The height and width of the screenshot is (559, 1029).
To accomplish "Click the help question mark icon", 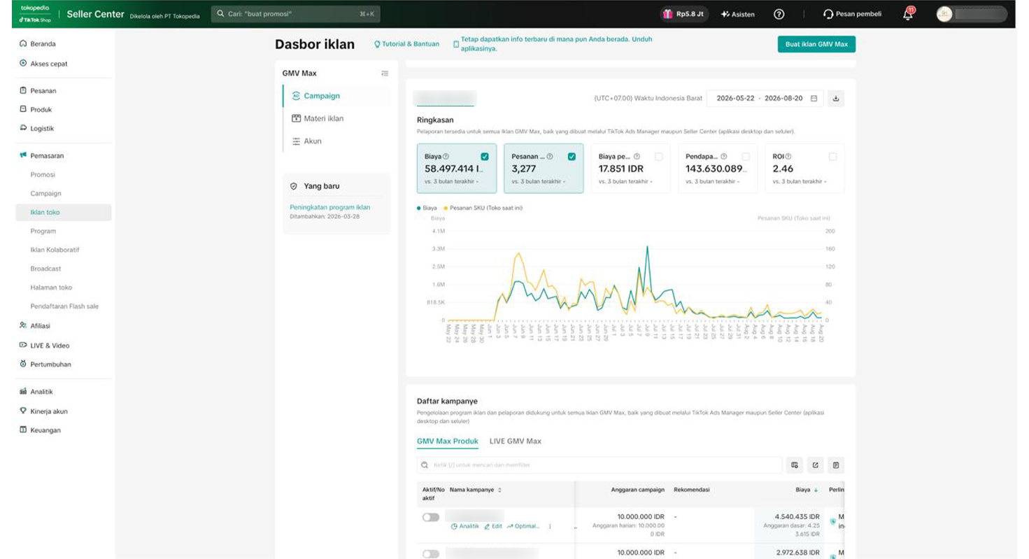I will click(779, 14).
